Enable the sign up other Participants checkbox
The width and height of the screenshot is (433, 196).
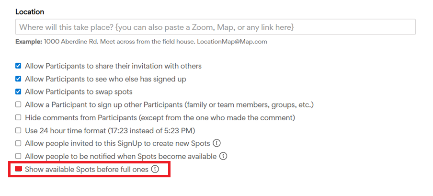pos(18,104)
